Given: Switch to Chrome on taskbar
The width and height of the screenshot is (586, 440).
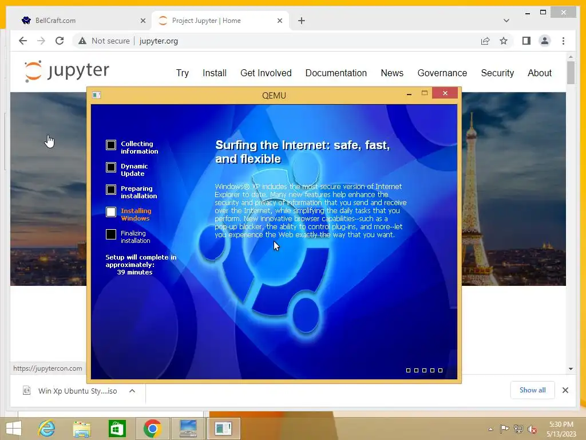Looking at the screenshot, I should pyautogui.click(x=152, y=429).
